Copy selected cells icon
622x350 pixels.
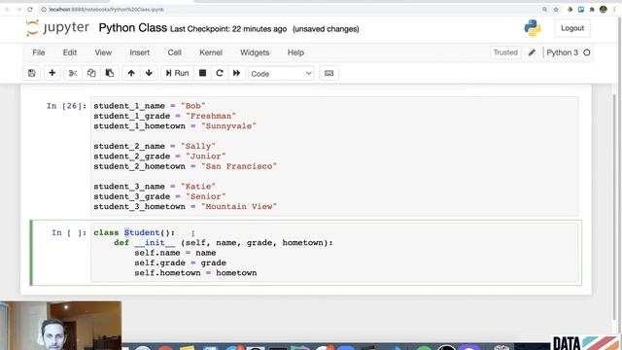[x=91, y=73]
